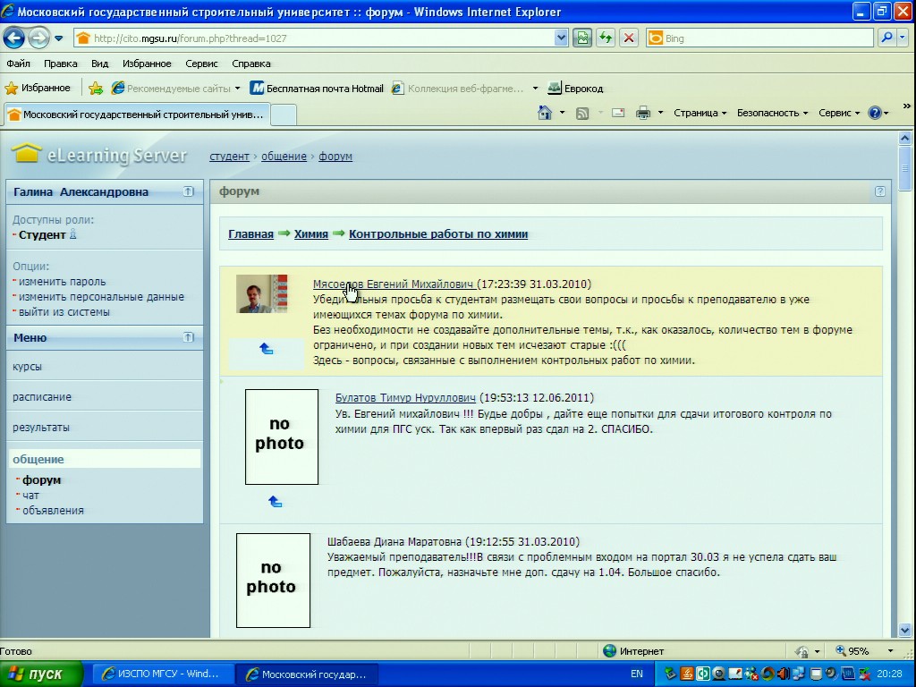This screenshot has width=916, height=687.
Task: Open результаты in the sidebar menu
Action: click(41, 428)
